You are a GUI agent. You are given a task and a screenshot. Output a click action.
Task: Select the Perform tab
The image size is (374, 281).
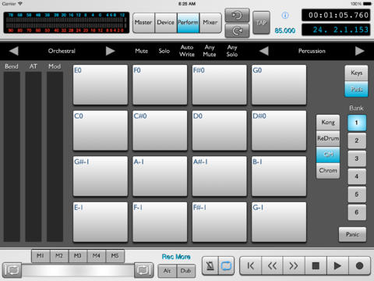[x=188, y=23]
